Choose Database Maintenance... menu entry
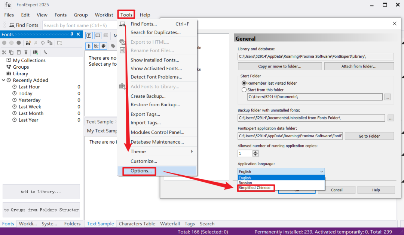The height and width of the screenshot is (235, 404). tap(157, 142)
